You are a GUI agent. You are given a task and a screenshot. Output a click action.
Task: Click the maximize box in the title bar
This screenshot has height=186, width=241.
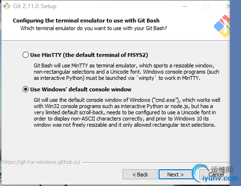[x=207, y=6]
